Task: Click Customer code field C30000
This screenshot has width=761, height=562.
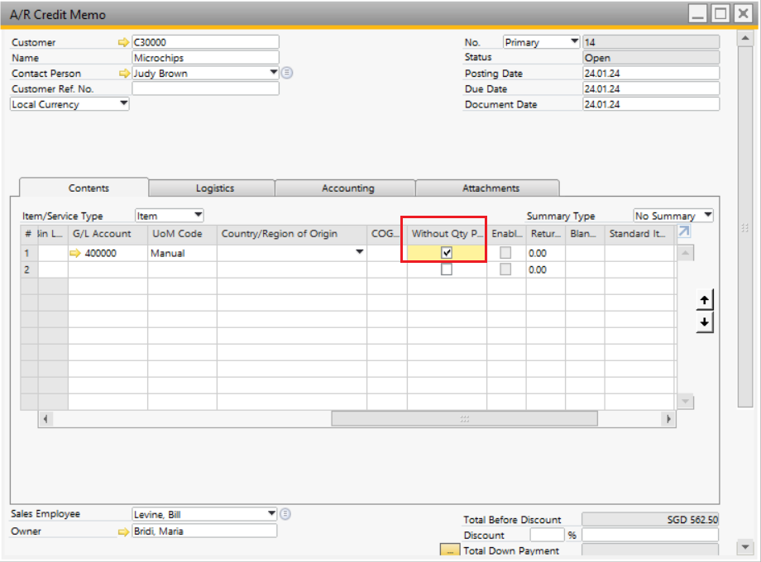Action: click(205, 42)
